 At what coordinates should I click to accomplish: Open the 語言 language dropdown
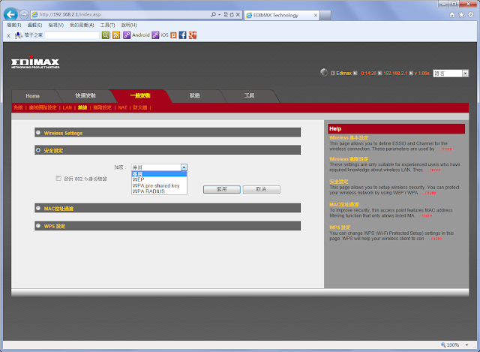451,74
